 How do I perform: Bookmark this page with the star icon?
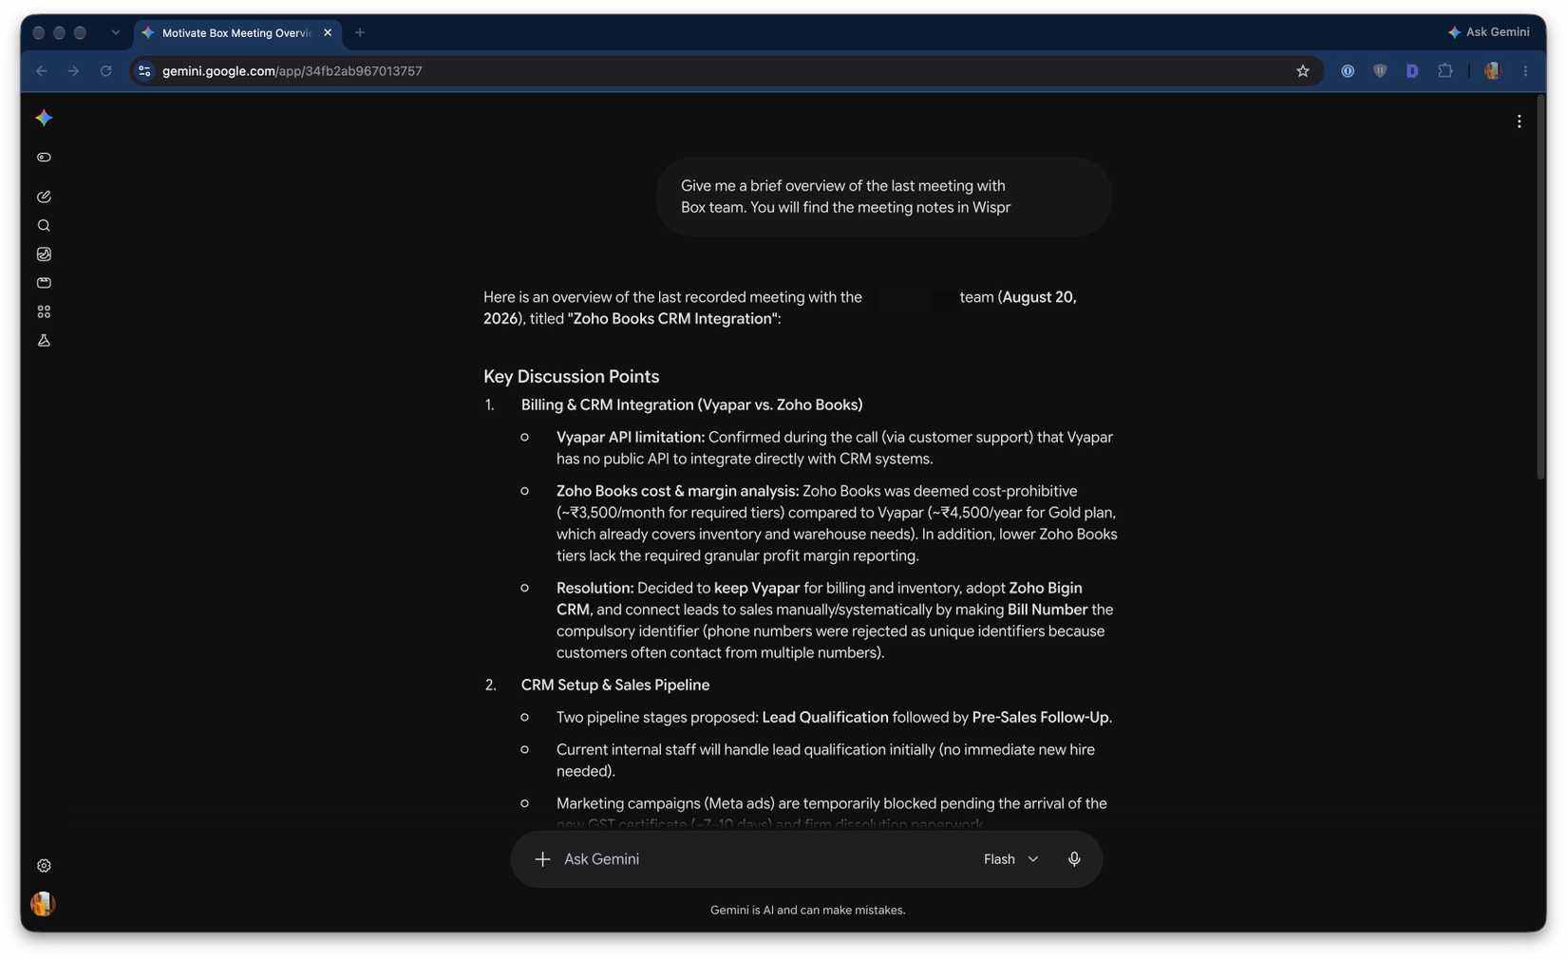click(1303, 71)
